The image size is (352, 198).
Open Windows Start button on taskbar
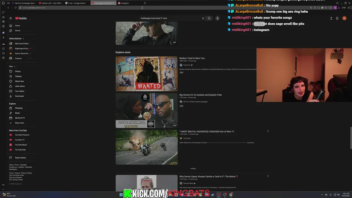coord(121,195)
